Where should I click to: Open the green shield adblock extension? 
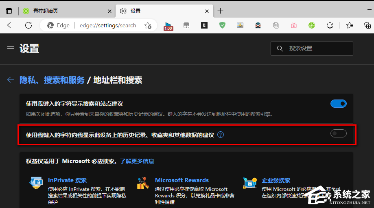click(222, 25)
